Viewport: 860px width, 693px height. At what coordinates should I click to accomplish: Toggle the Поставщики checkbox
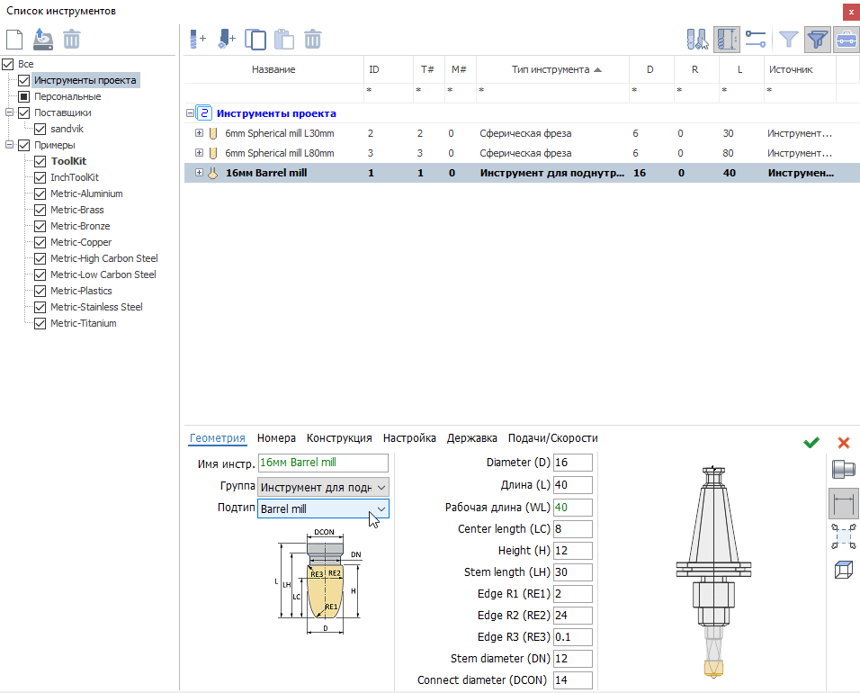coord(23,113)
